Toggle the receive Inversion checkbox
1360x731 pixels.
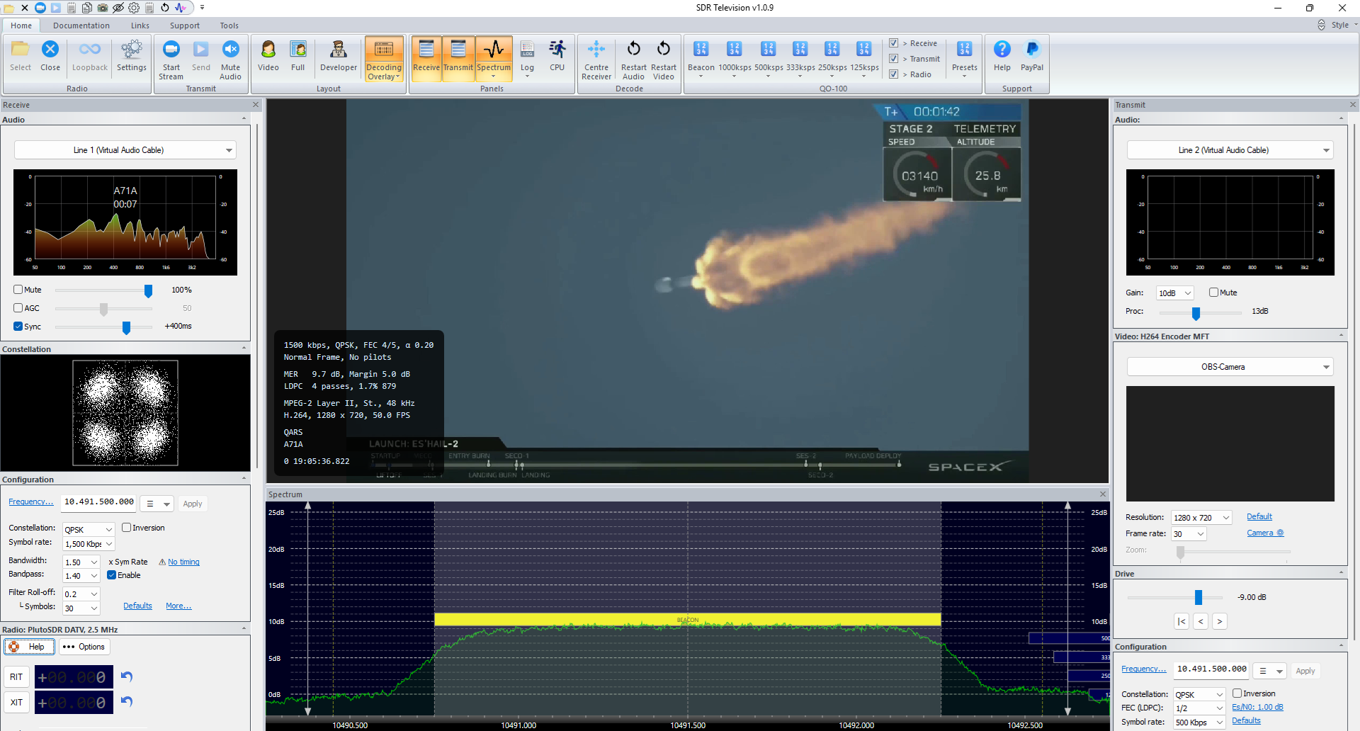coord(127,528)
